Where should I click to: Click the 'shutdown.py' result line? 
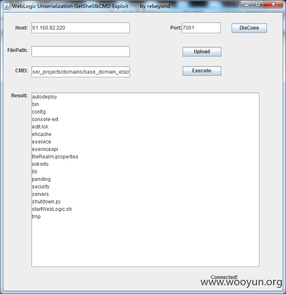point(46,202)
